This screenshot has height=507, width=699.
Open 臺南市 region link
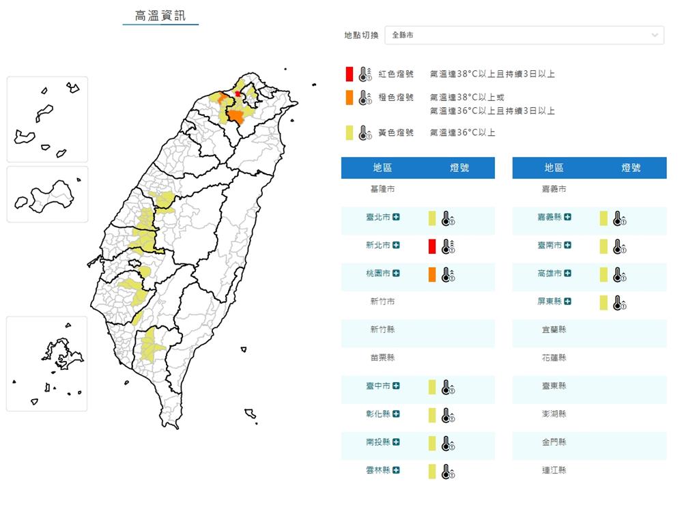click(550, 245)
